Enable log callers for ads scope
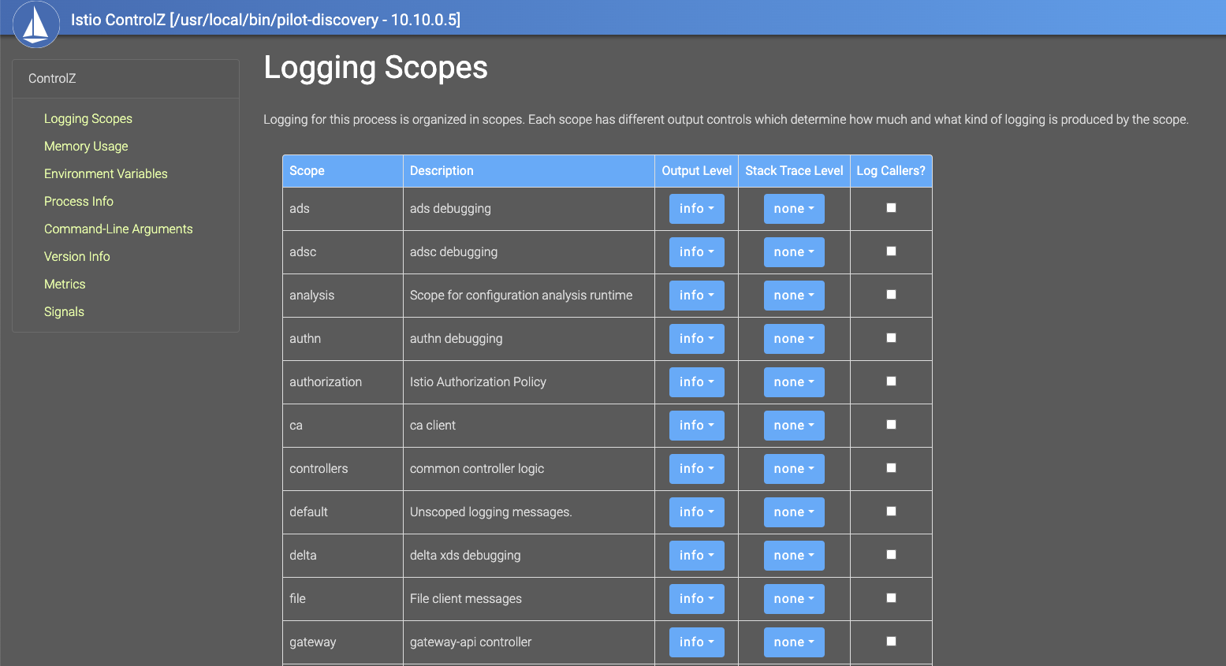1226x666 pixels. 891,208
